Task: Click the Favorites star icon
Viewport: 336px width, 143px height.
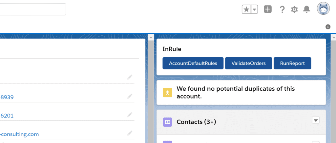Action: coord(246,9)
